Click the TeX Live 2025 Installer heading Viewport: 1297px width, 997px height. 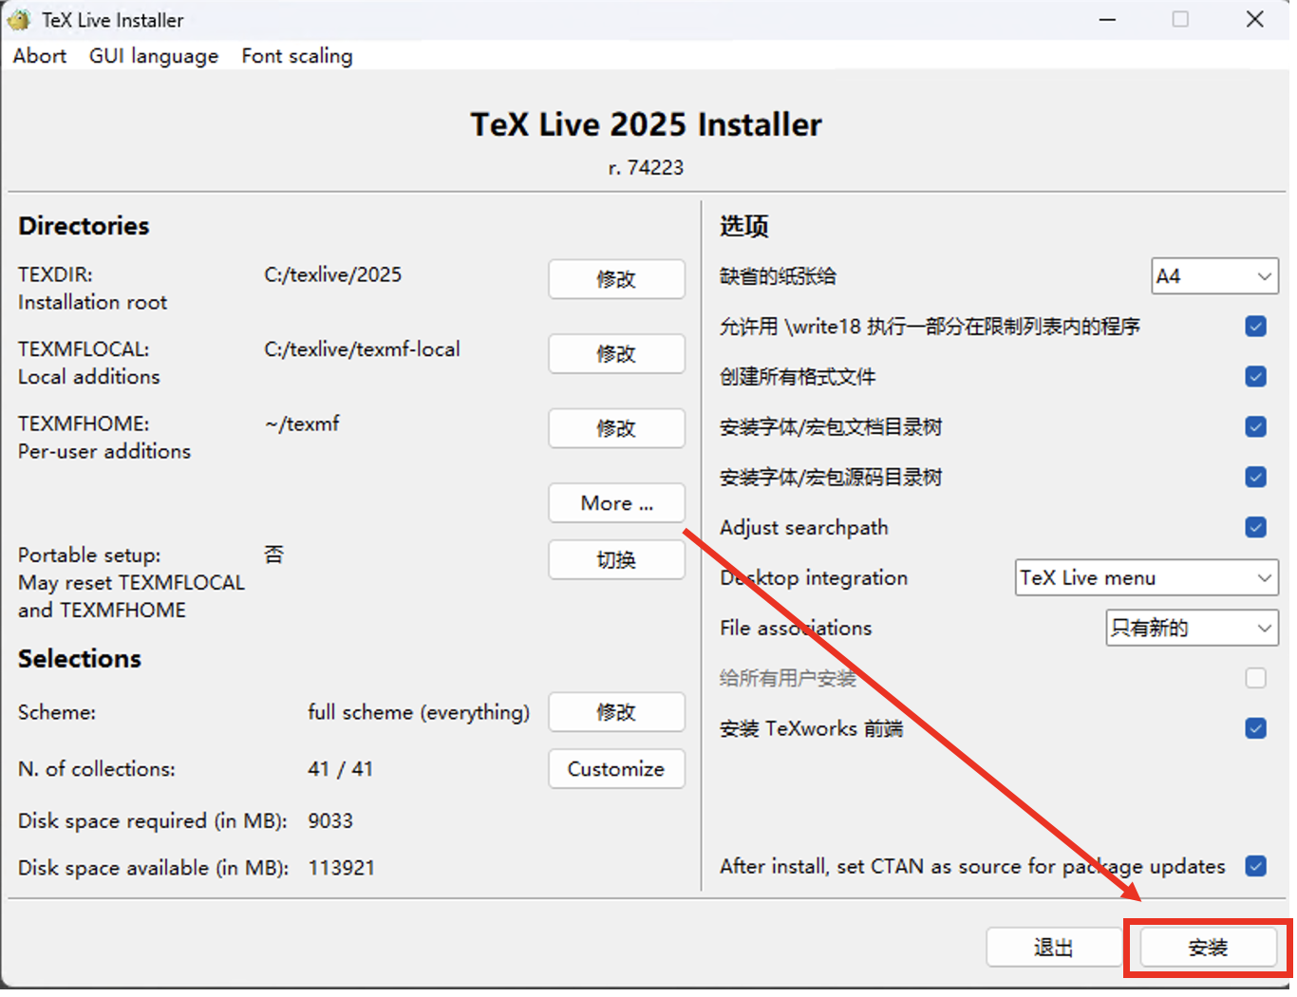[x=647, y=124]
